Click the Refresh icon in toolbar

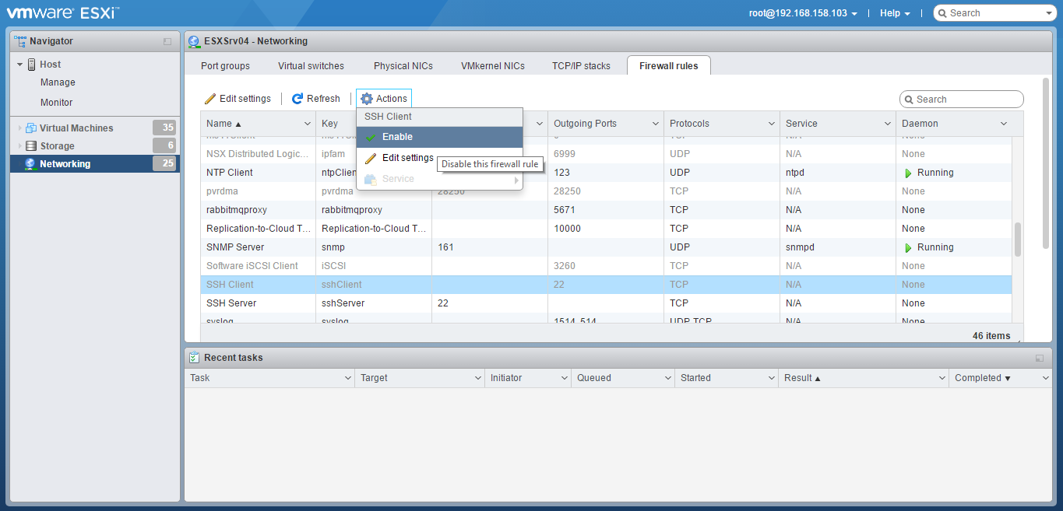tap(297, 99)
